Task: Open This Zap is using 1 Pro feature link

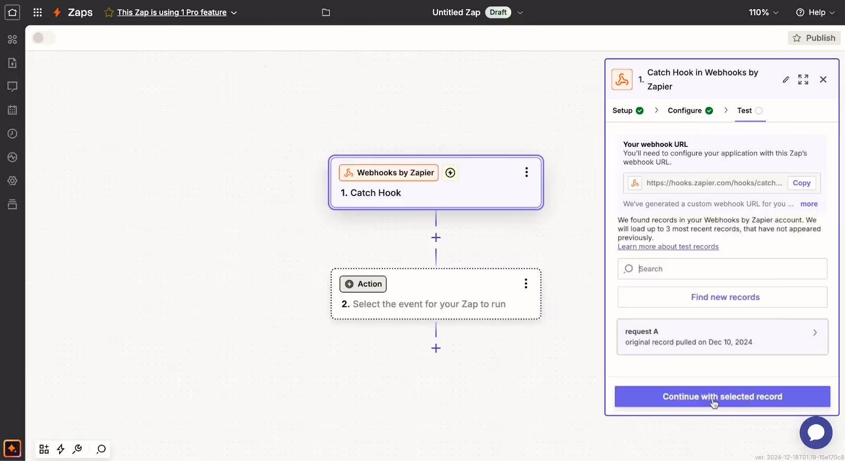Action: [x=172, y=12]
